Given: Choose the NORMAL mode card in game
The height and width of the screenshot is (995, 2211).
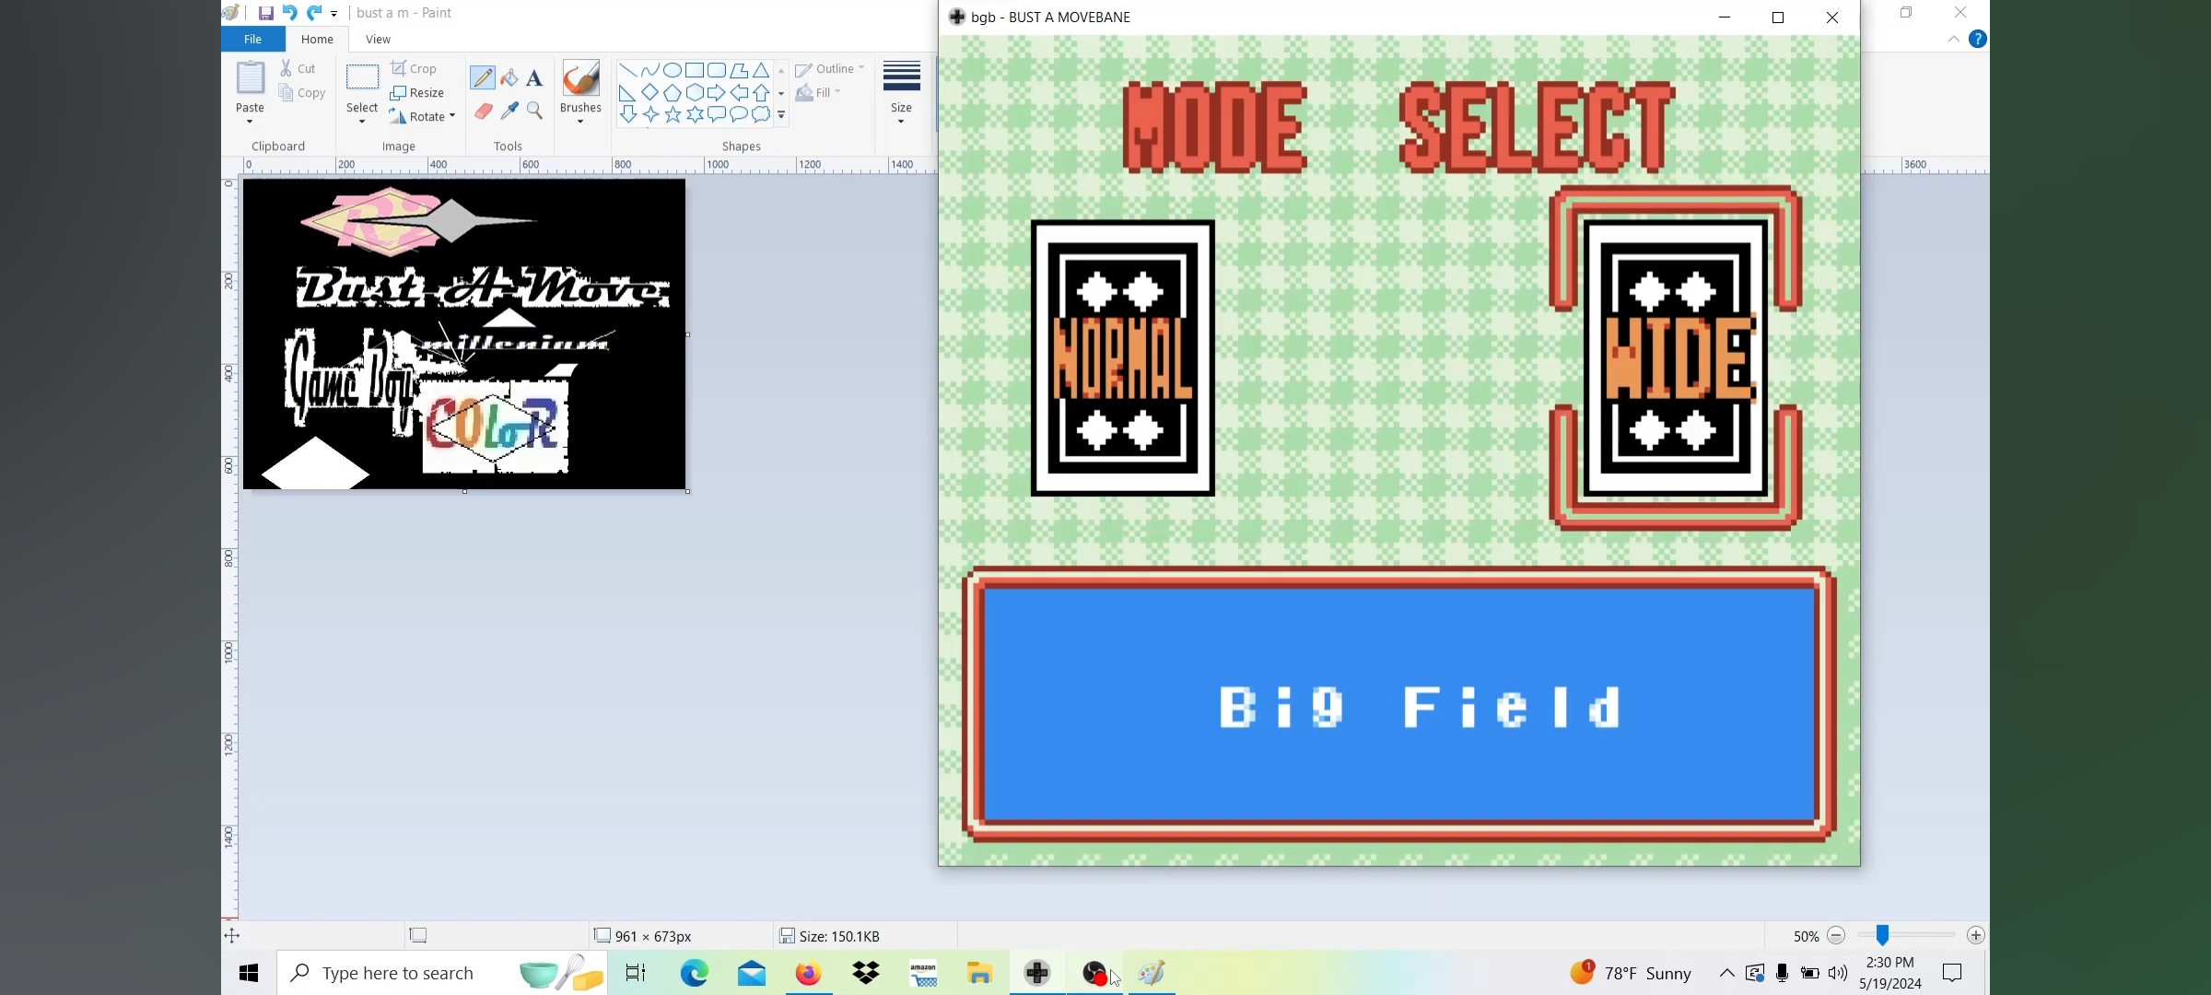Looking at the screenshot, I should 1122,358.
